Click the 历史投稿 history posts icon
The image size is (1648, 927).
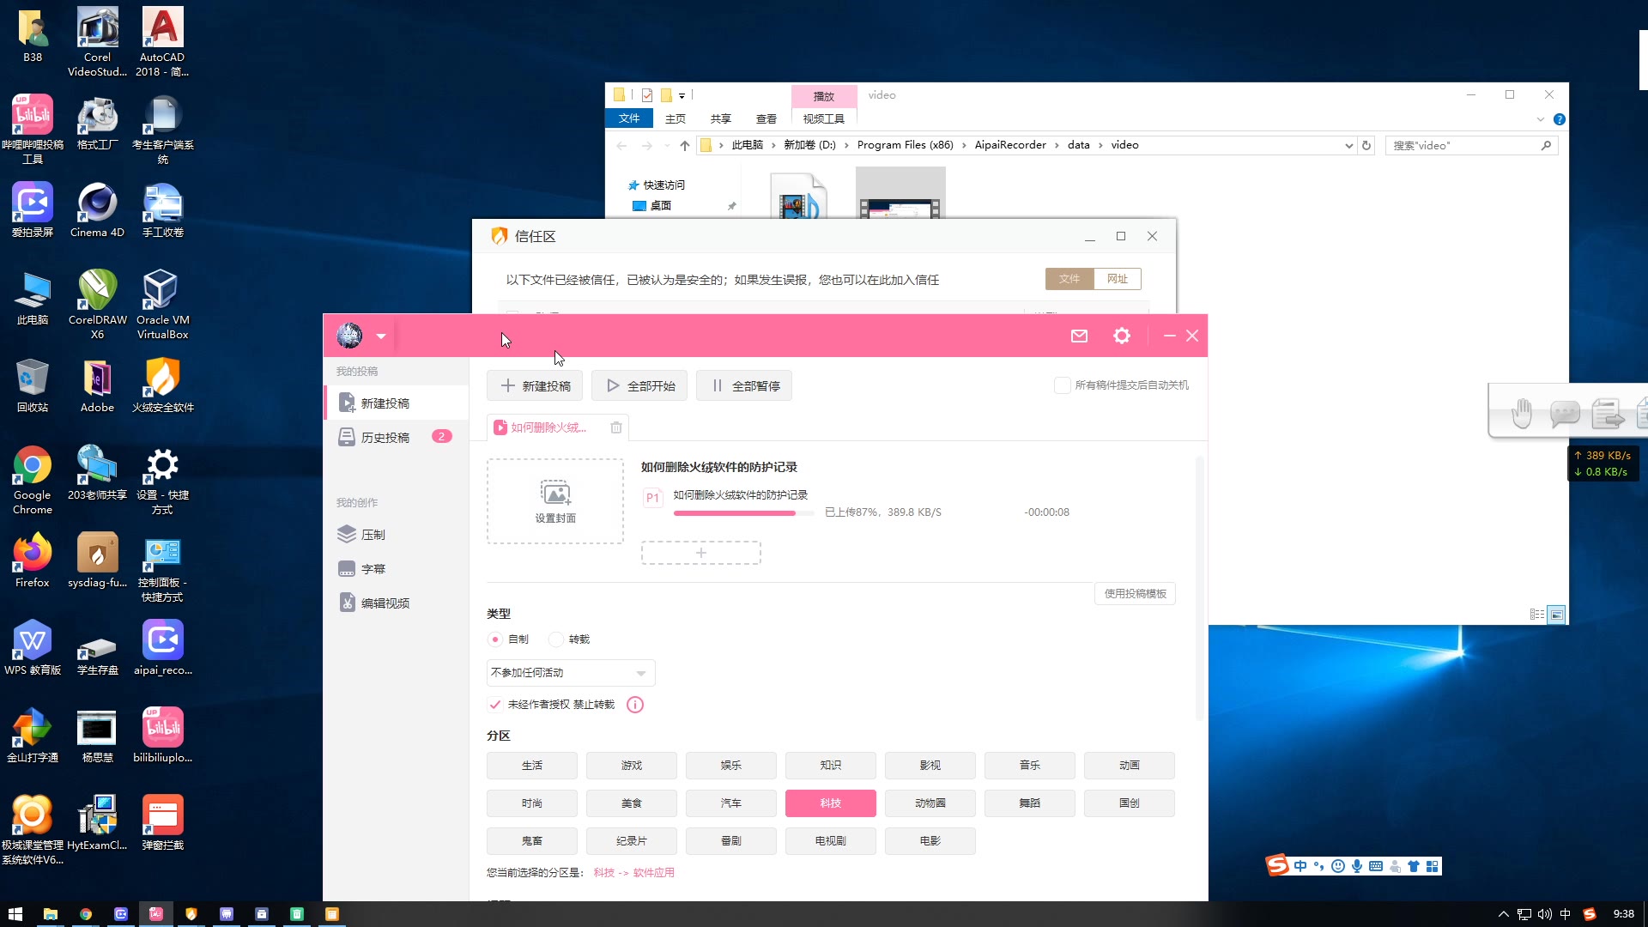tap(347, 436)
